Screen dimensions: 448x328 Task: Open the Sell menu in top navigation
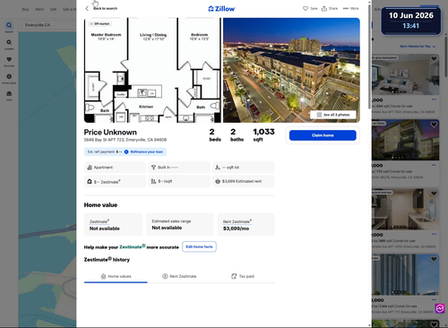point(53,9)
